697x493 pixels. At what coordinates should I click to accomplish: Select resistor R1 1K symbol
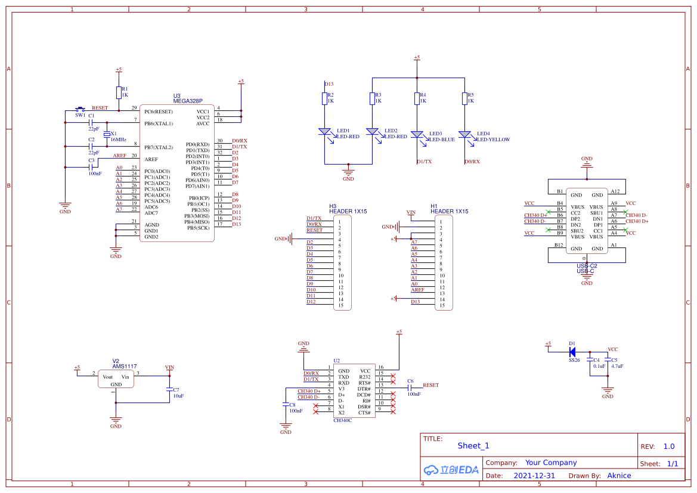[x=119, y=92]
